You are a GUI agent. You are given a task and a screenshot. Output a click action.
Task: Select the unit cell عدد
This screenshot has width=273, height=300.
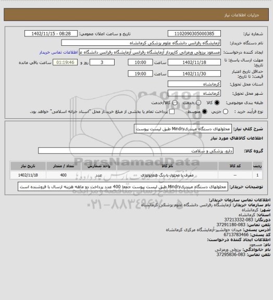99,175
